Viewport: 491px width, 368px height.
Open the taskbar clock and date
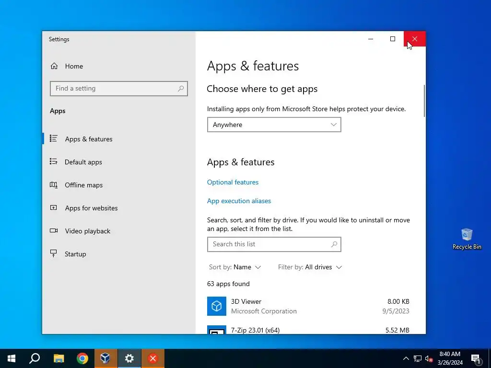[450, 358]
